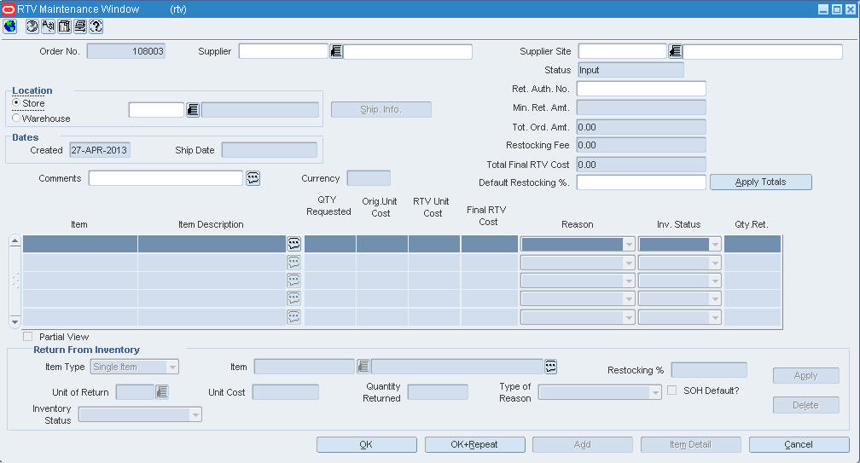860x463 pixels.
Task: Expand the first row Reason dropdown
Action: click(x=629, y=245)
